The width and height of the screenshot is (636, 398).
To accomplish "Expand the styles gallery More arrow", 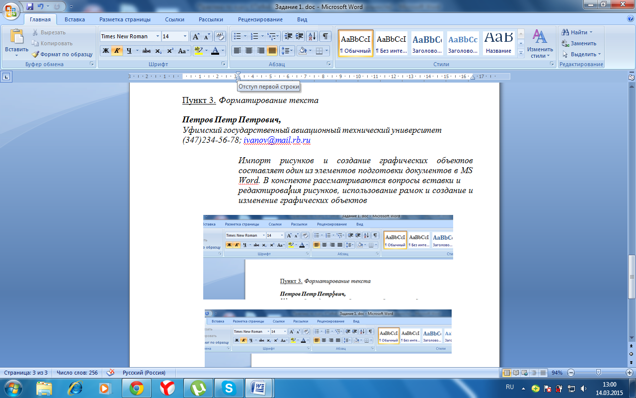I will 521,53.
